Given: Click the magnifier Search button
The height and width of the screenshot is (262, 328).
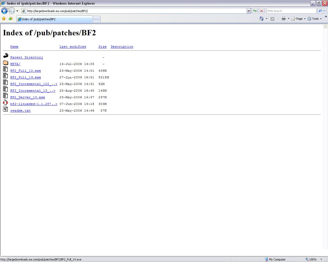Looking at the screenshot, I should click(320, 11).
